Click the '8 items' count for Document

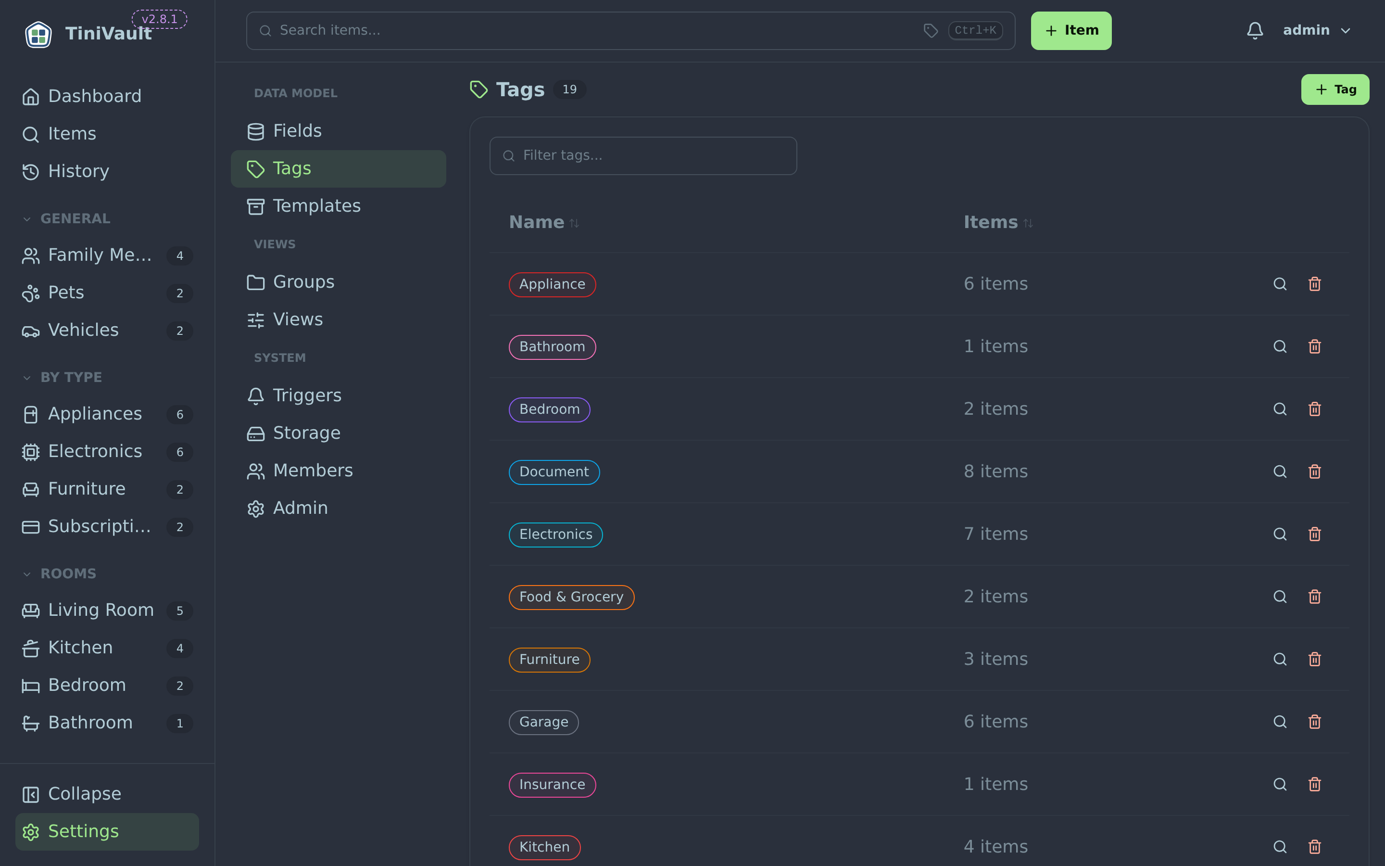(995, 471)
